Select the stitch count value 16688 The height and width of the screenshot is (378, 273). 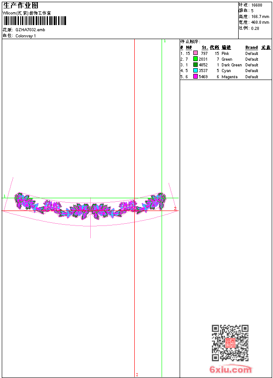click(x=257, y=5)
